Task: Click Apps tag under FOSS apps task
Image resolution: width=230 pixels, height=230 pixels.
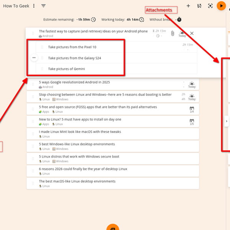Action: [44, 112]
